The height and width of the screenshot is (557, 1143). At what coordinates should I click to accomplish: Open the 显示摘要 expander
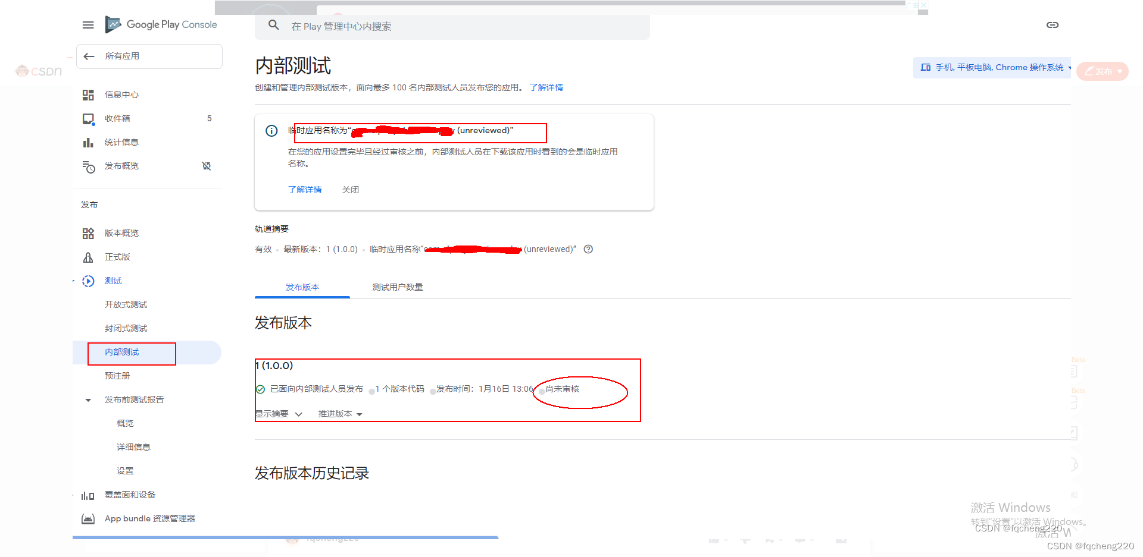280,414
